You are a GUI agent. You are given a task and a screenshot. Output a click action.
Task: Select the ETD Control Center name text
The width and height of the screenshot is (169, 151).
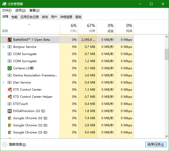point(27,90)
